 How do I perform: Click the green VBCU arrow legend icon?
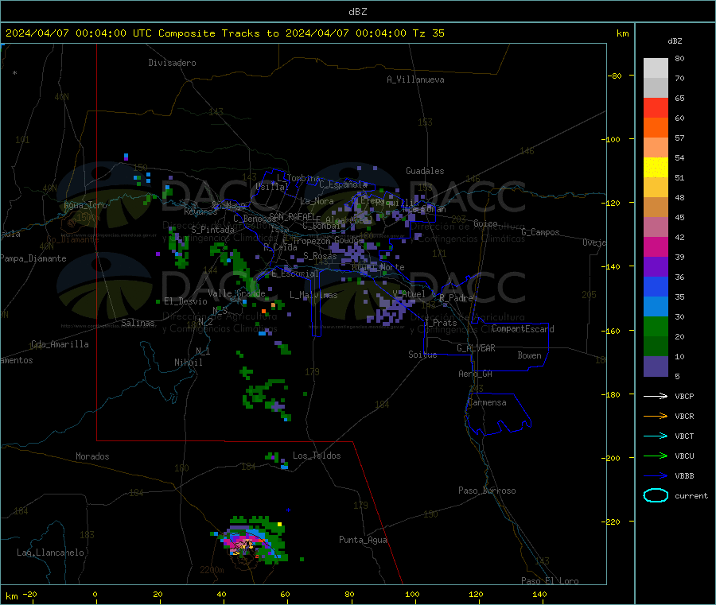[656, 456]
